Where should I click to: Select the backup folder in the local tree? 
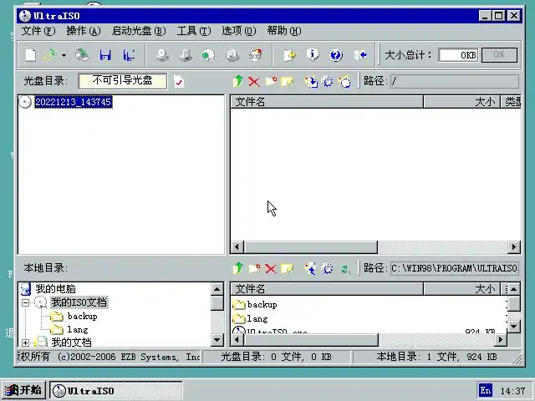pos(82,317)
